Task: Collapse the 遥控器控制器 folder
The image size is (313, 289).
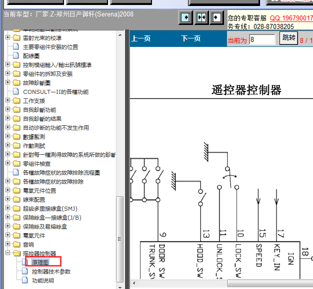Action: coord(8,253)
